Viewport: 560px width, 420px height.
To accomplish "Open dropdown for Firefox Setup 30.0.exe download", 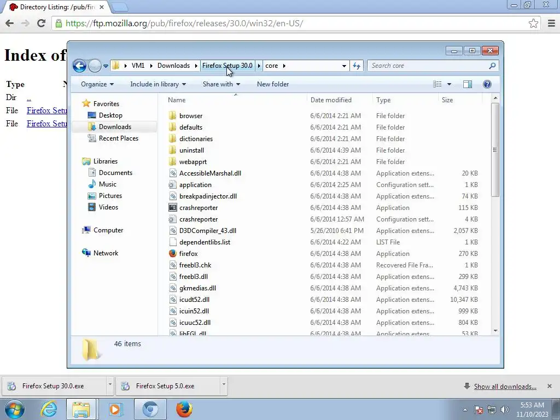I will tap(110, 384).
